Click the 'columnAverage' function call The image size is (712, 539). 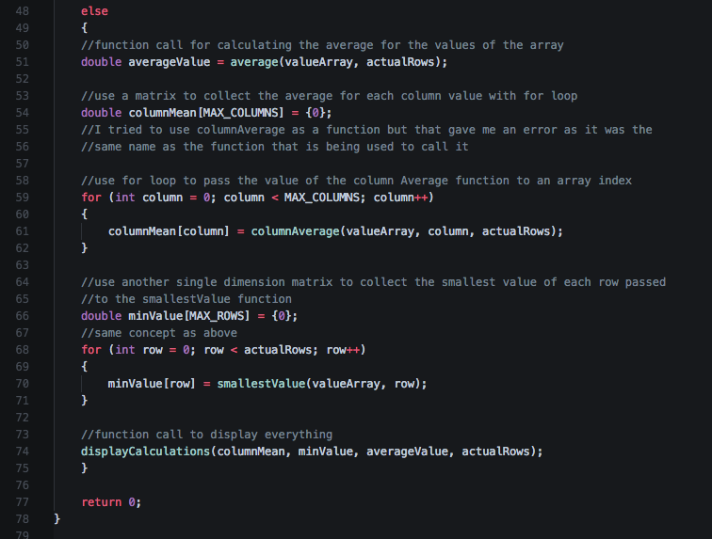pos(295,231)
